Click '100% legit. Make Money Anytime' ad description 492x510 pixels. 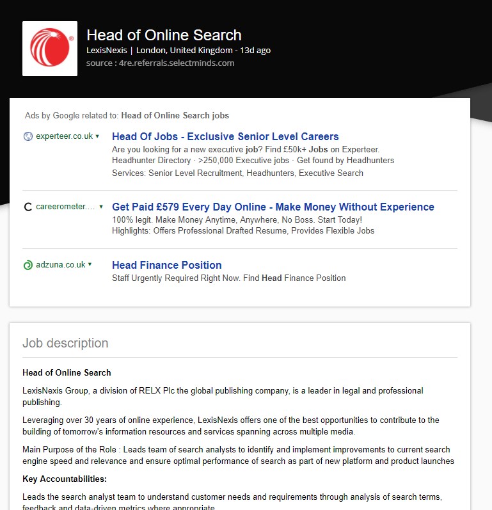237,220
